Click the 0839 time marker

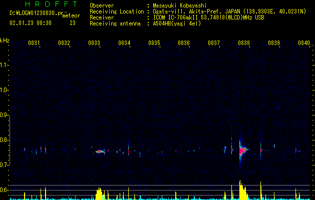click(274, 43)
